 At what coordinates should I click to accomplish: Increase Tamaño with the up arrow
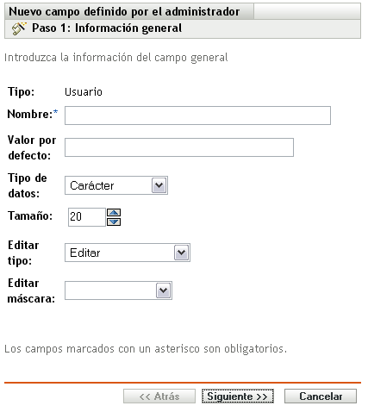point(114,213)
